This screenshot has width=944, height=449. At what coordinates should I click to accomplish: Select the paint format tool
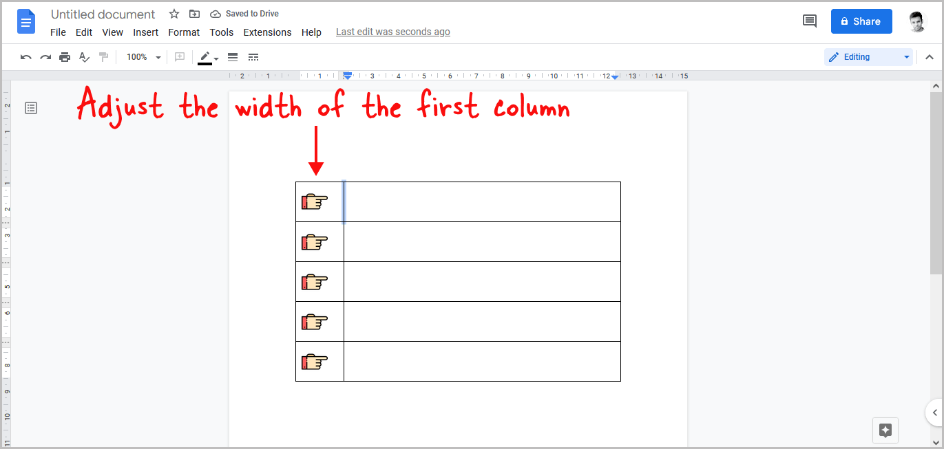tap(103, 57)
